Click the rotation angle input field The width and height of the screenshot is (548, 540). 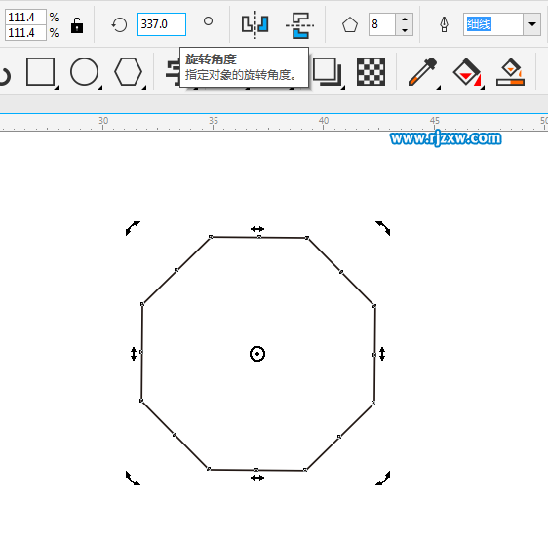(162, 24)
